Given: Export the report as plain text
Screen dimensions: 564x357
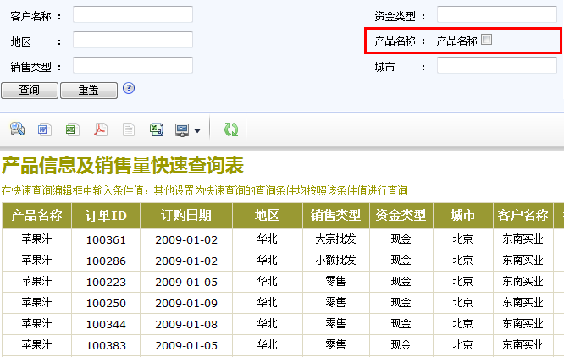Looking at the screenshot, I should 128,129.
